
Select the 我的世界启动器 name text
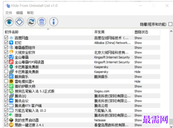(27, 120)
